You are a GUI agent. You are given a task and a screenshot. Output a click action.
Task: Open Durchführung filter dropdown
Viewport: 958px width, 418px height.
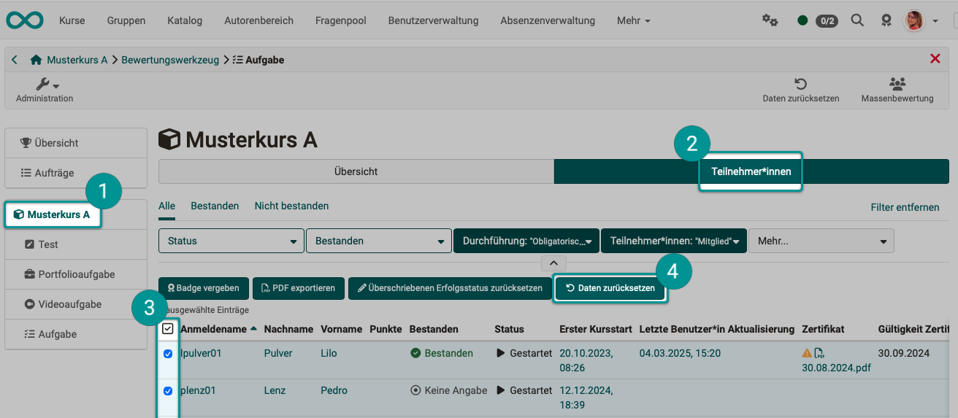tap(526, 241)
